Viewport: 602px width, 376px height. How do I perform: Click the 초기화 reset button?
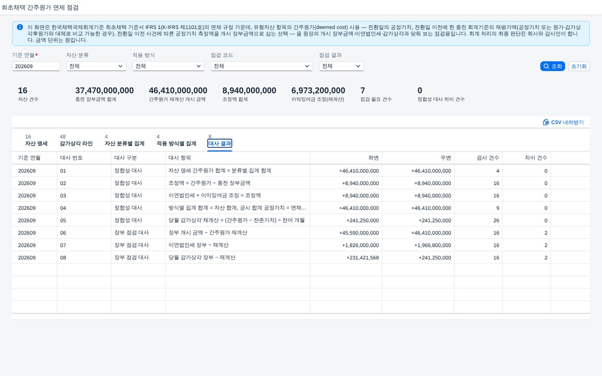point(579,66)
